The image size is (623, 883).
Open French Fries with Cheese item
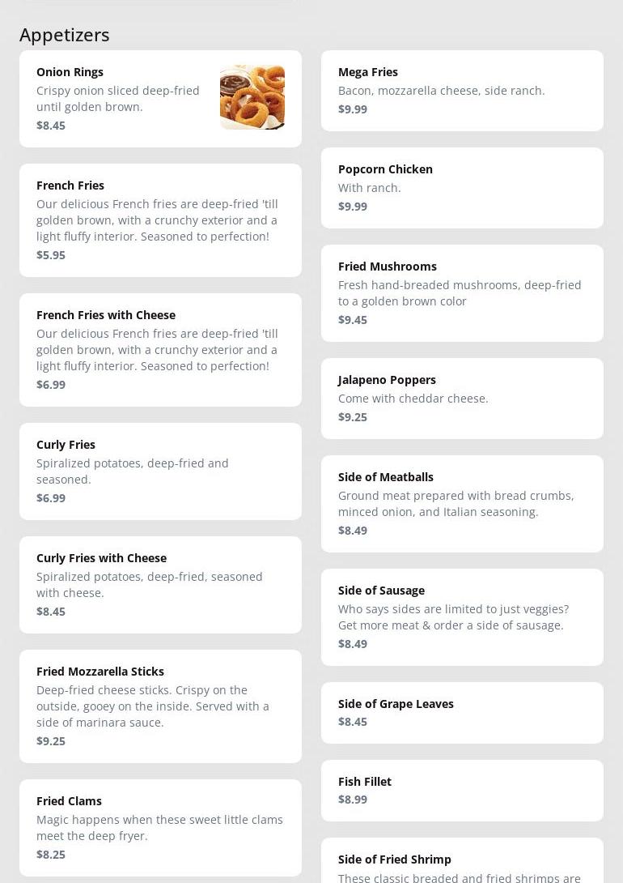point(160,350)
